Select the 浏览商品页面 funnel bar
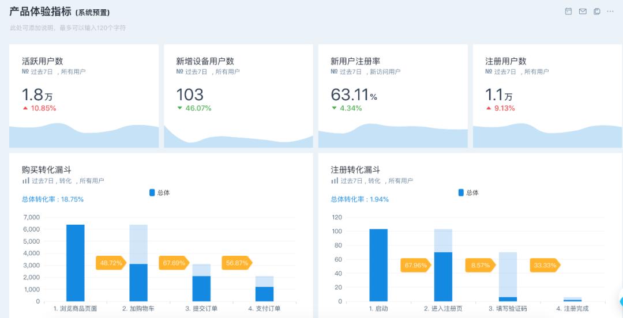This screenshot has width=623, height=318. pyautogui.click(x=76, y=263)
